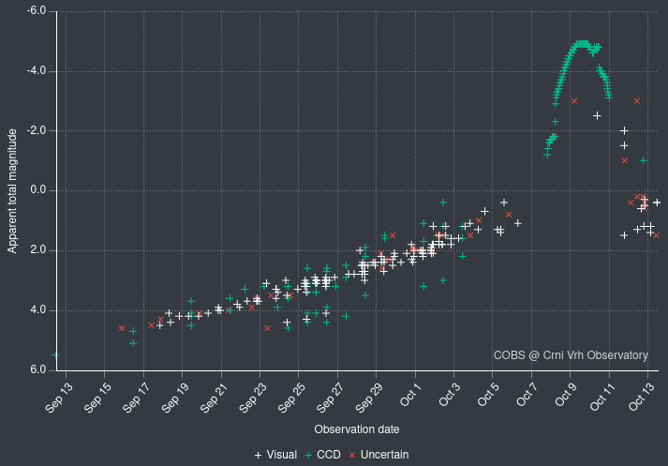Click the Oct 3 x-axis label
The width and height of the screenshot is (668, 466).
click(450, 395)
